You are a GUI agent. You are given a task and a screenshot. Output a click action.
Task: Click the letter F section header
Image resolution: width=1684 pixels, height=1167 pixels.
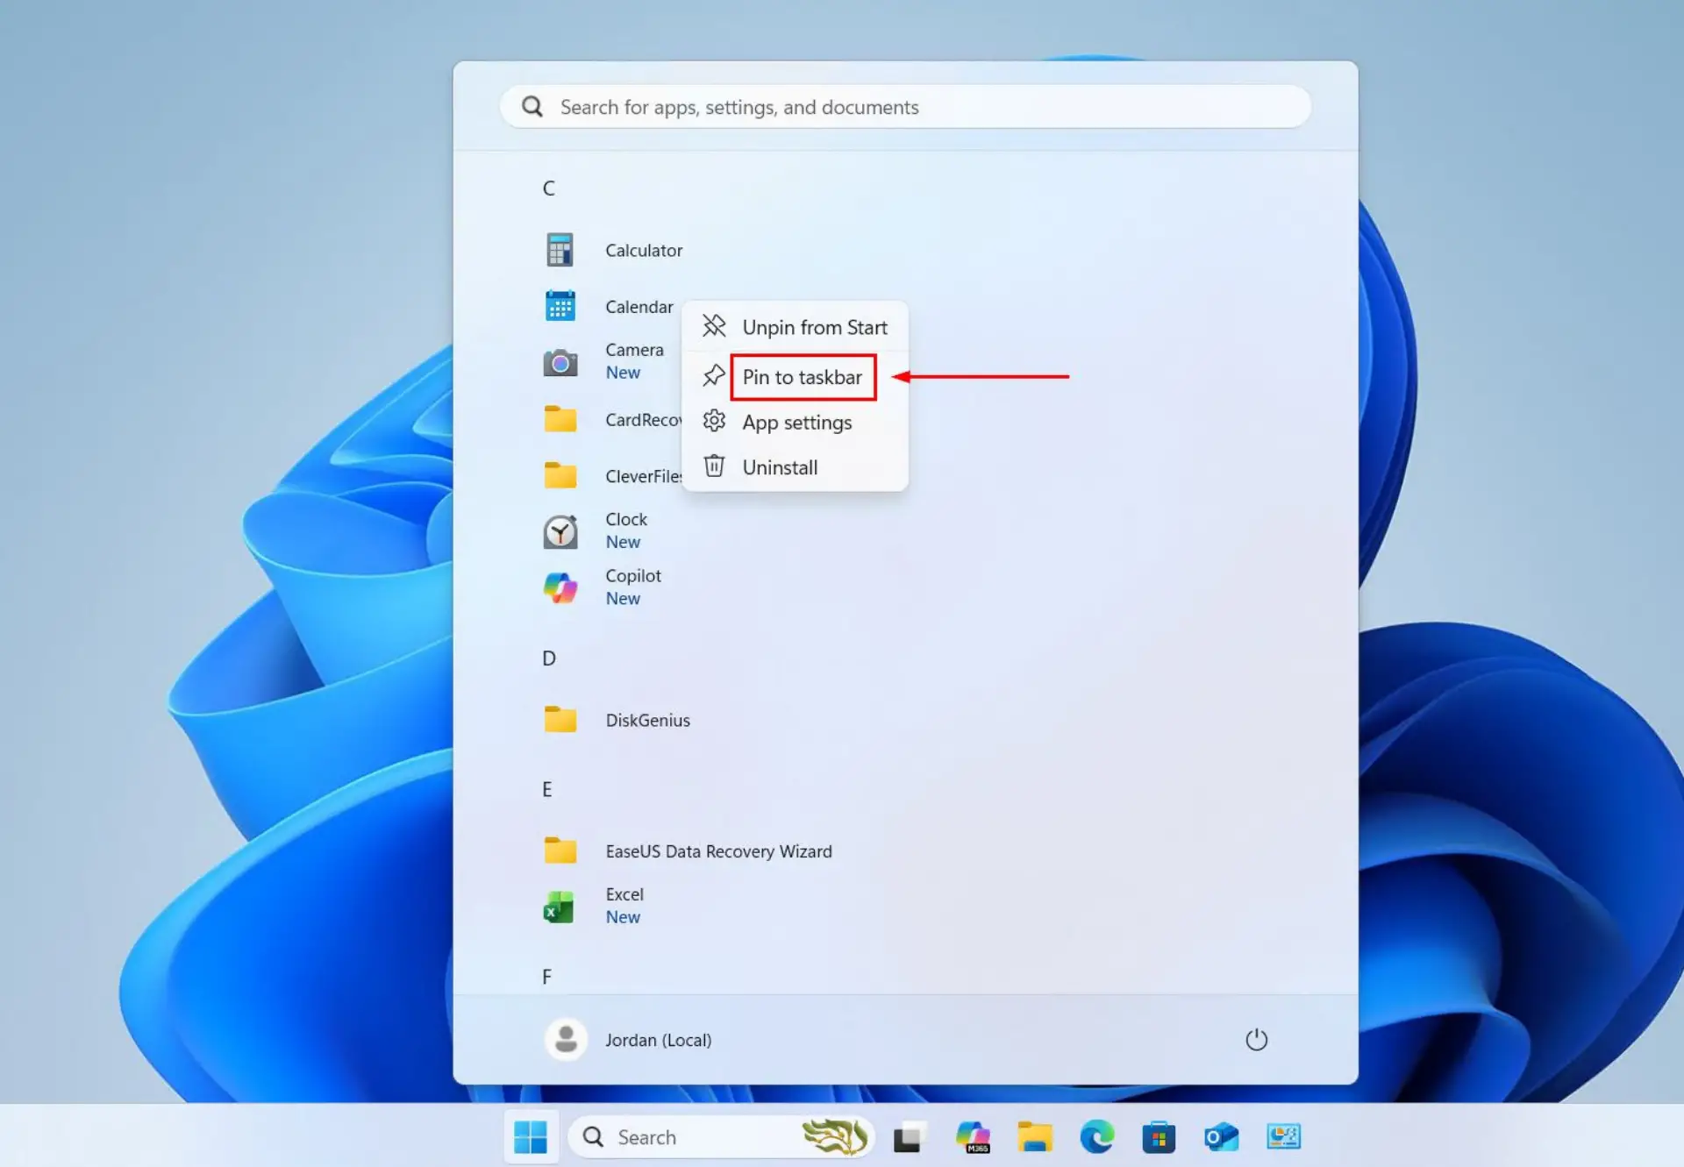point(546,977)
